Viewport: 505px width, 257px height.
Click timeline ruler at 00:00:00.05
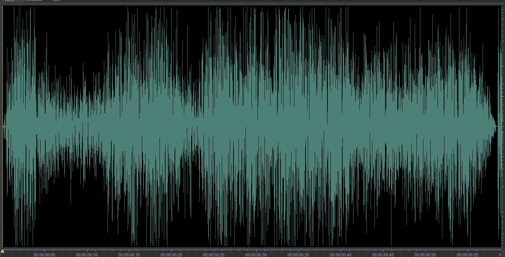(44, 255)
